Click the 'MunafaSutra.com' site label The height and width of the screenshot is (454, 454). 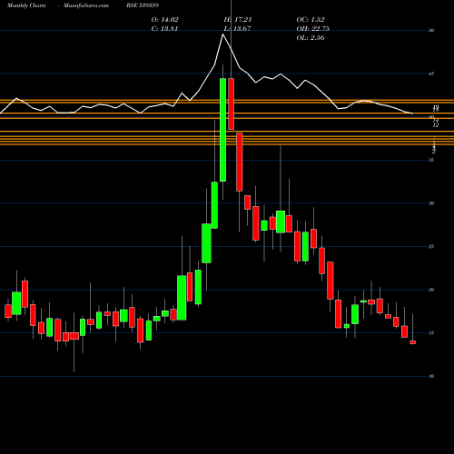pyautogui.click(x=86, y=5)
